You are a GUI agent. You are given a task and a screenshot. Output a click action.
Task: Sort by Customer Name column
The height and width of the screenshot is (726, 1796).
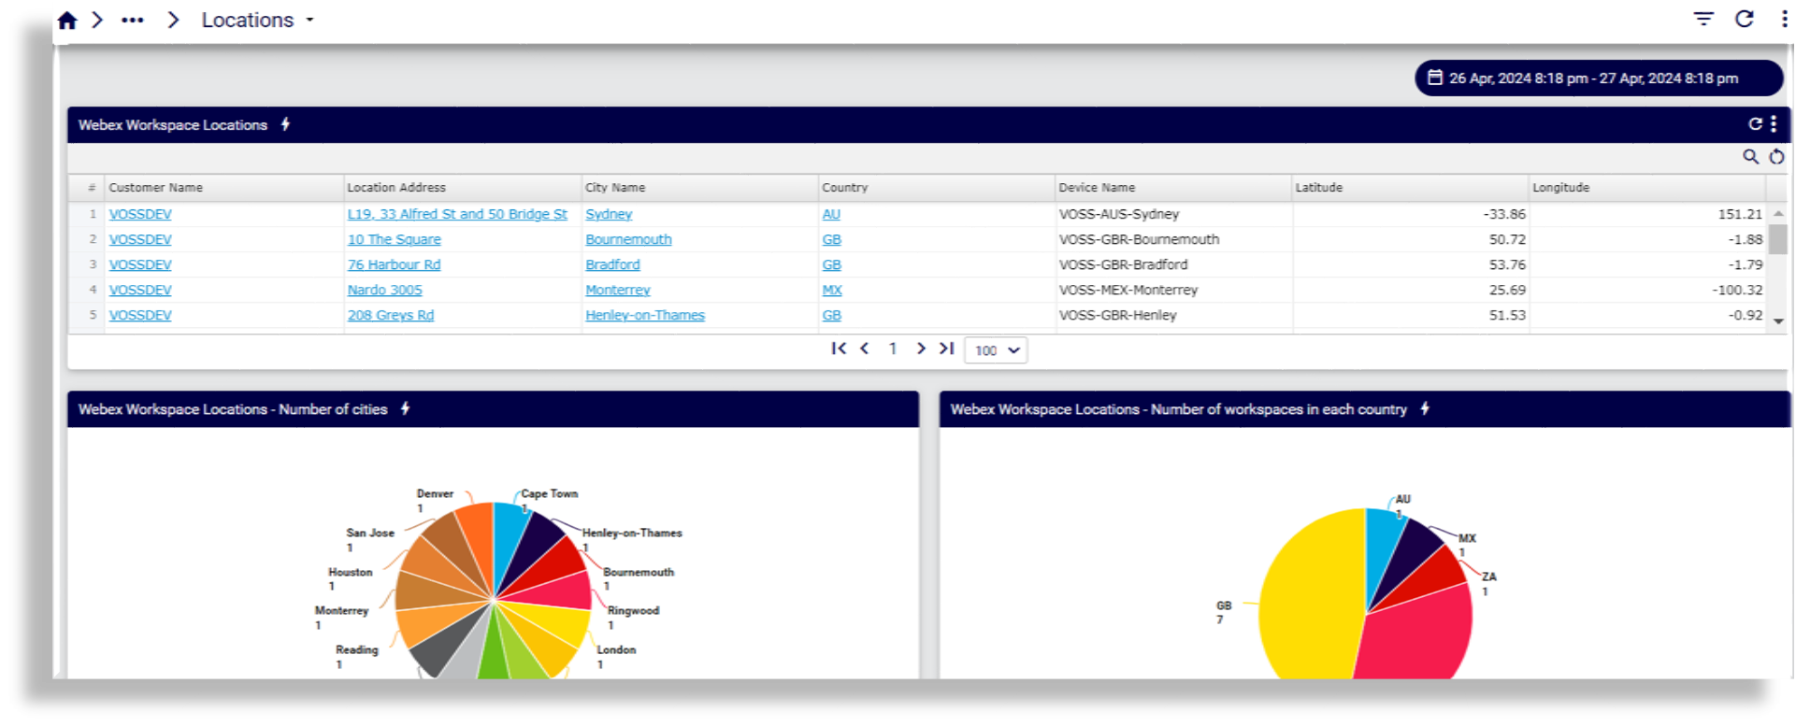(x=223, y=188)
